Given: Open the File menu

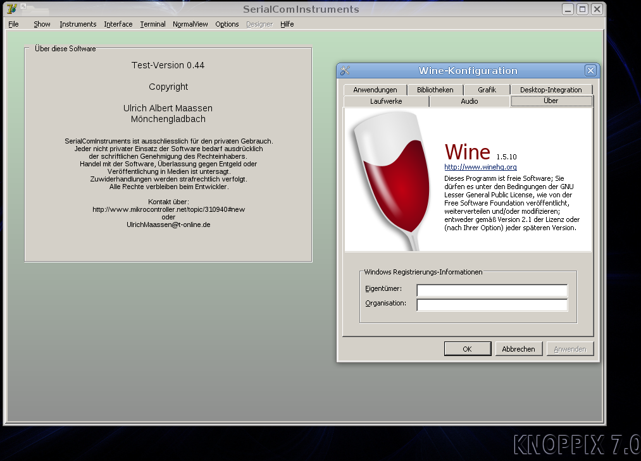Looking at the screenshot, I should [x=13, y=24].
